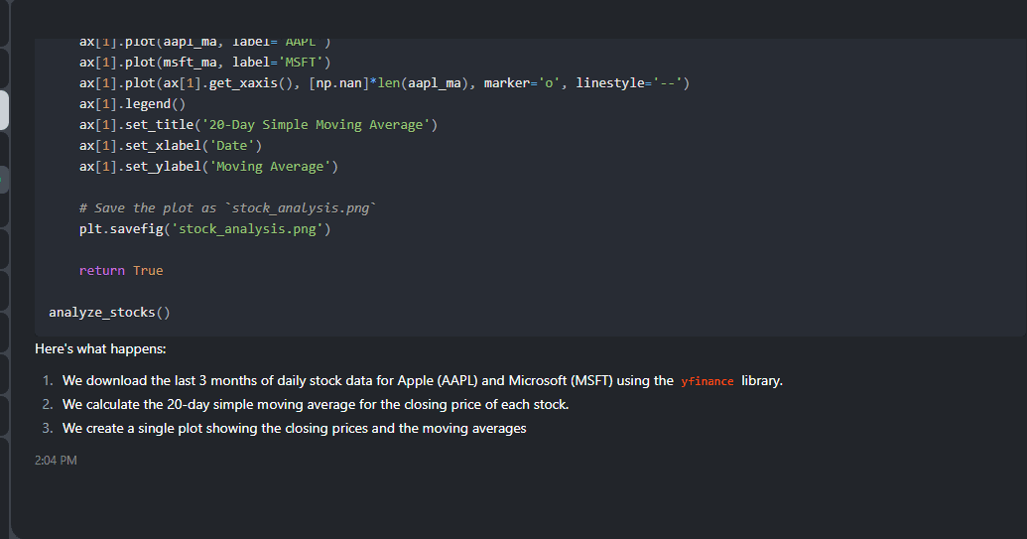Click the 2:04 PM message timestamp
This screenshot has height=539, width=1027.
(x=56, y=461)
